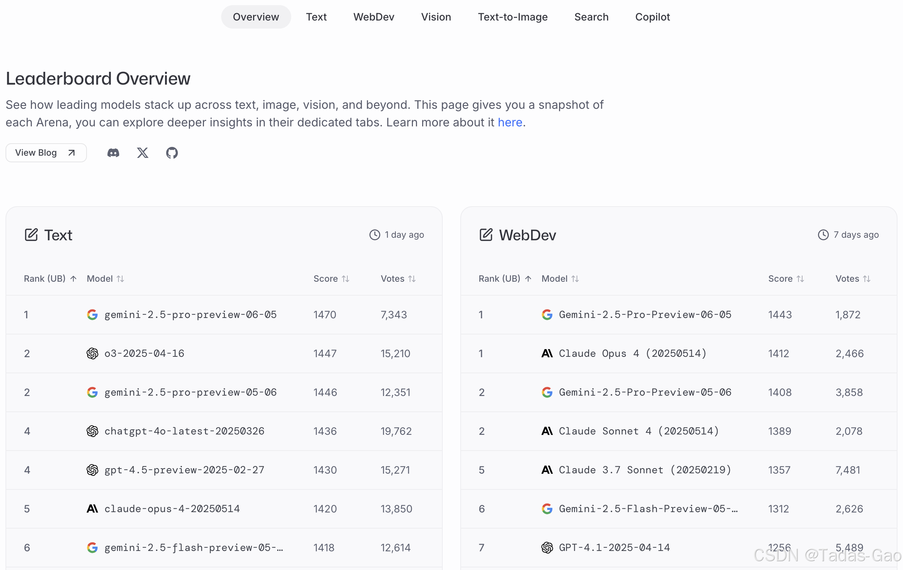This screenshot has height=570, width=903.
Task: Click score value 1443 in WebDev
Action: pyautogui.click(x=780, y=315)
